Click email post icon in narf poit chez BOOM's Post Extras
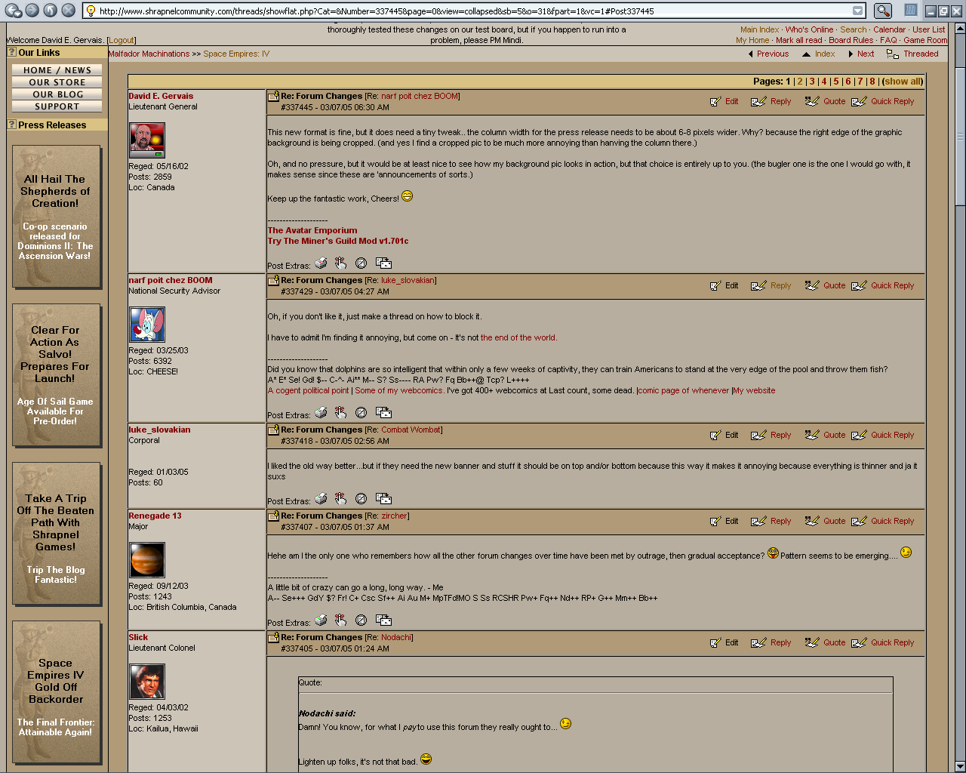This screenshot has height=773, width=966. point(383,413)
